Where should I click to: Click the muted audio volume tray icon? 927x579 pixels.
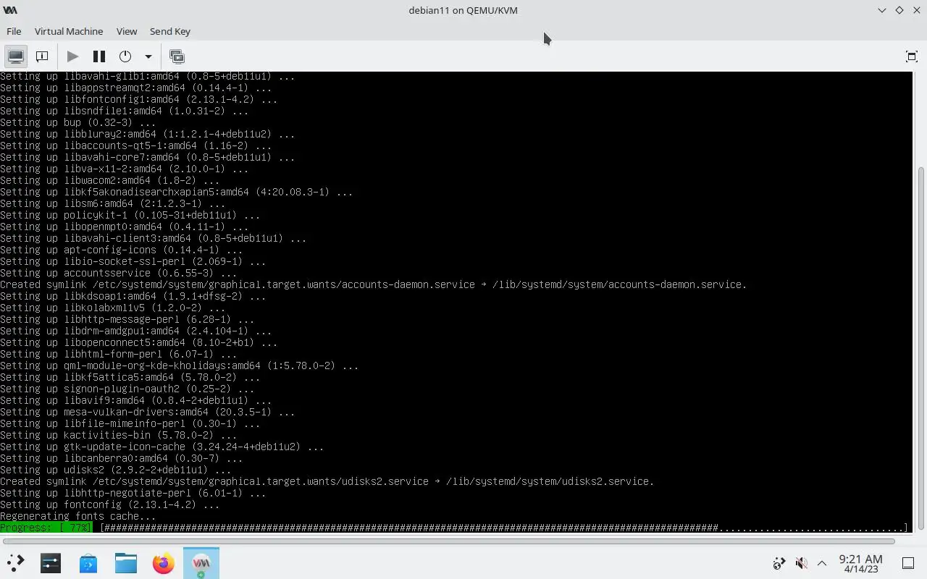click(801, 563)
